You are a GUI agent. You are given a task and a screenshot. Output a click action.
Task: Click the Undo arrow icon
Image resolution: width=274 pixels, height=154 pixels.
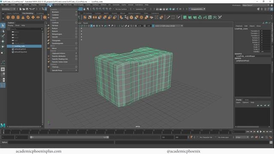click(30, 9)
